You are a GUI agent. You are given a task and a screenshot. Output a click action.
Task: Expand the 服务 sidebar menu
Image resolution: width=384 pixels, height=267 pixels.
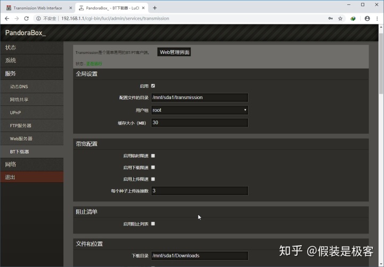(32, 74)
